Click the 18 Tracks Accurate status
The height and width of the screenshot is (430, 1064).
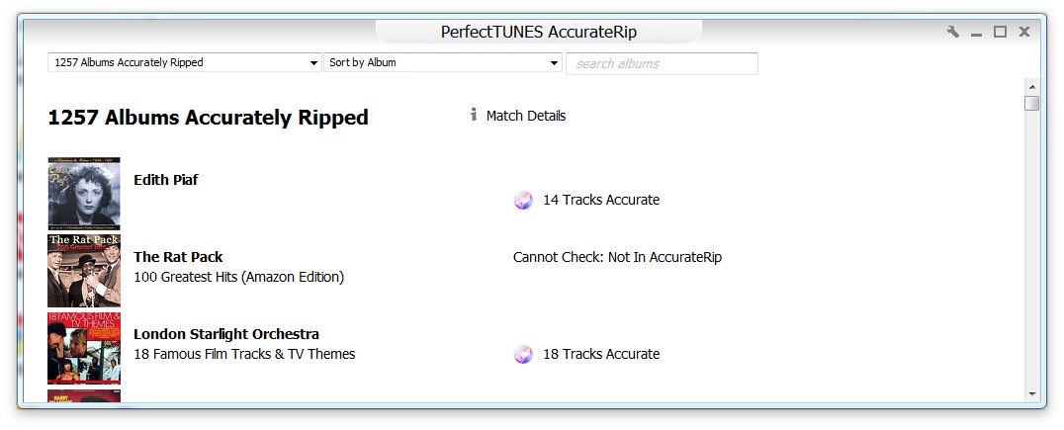[x=600, y=355]
